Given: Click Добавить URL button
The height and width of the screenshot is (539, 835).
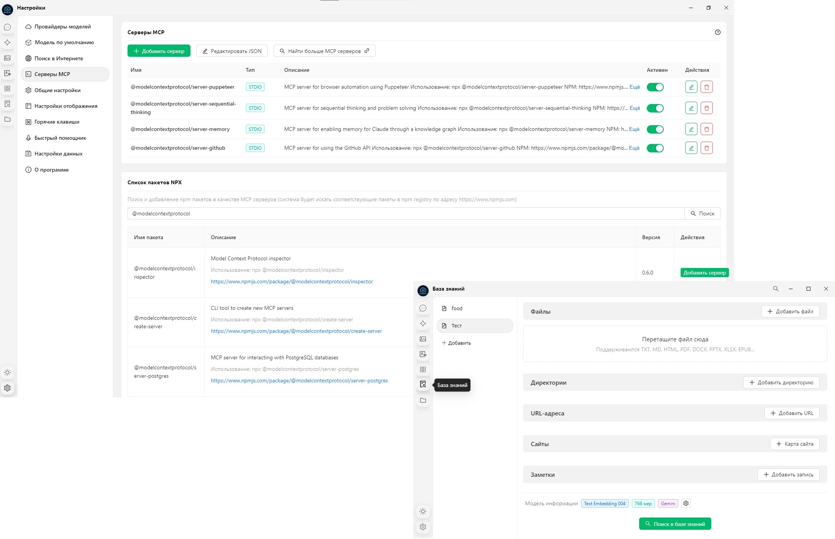Looking at the screenshot, I should click(792, 413).
